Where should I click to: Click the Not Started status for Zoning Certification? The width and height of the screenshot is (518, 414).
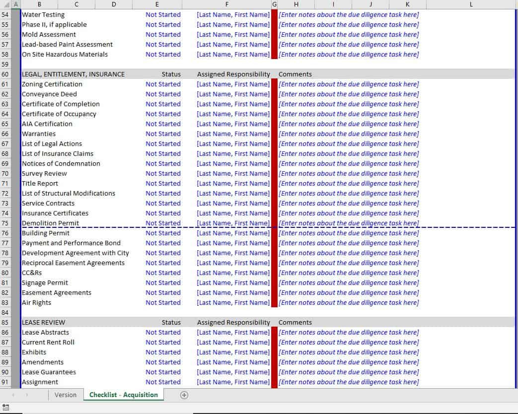[163, 84]
